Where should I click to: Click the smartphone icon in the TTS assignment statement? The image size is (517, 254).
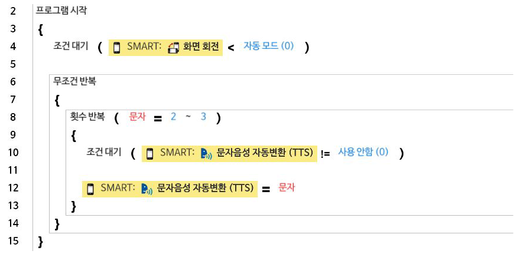[91, 189]
